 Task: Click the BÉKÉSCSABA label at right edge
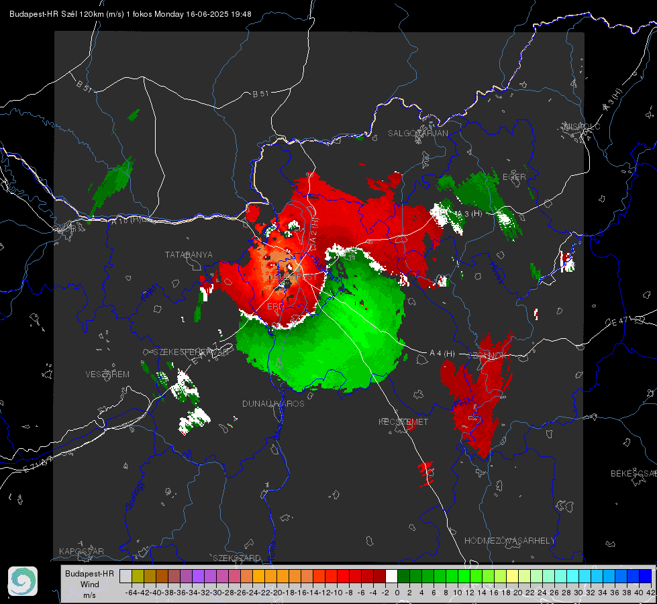634,473
